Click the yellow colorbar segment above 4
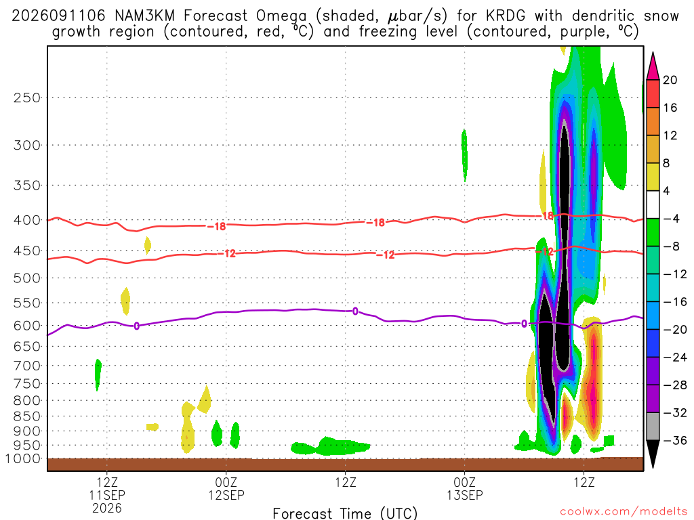Image resolution: width=694 pixels, height=520 pixels. pos(653,177)
